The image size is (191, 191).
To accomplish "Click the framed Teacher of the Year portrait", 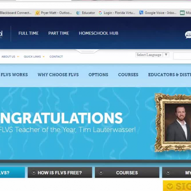I will pos(173,123).
